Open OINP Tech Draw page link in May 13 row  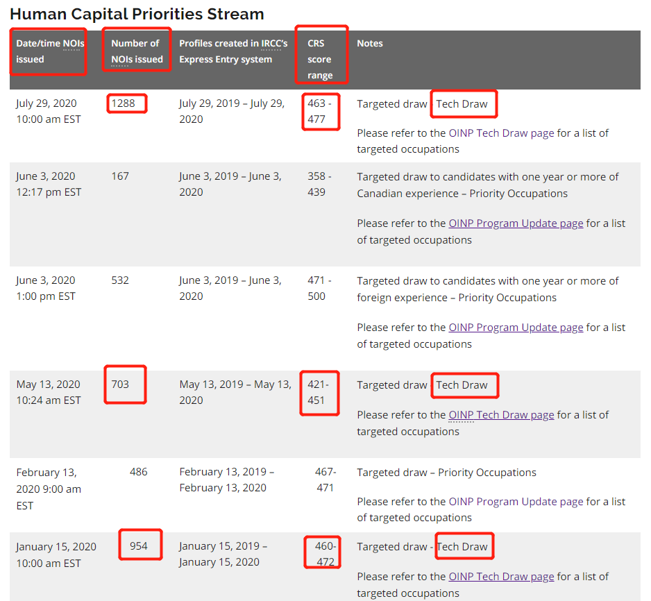coord(501,415)
